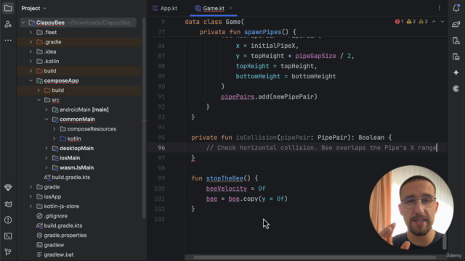
Task: Click the stopTheBee function name
Action: click(225, 178)
